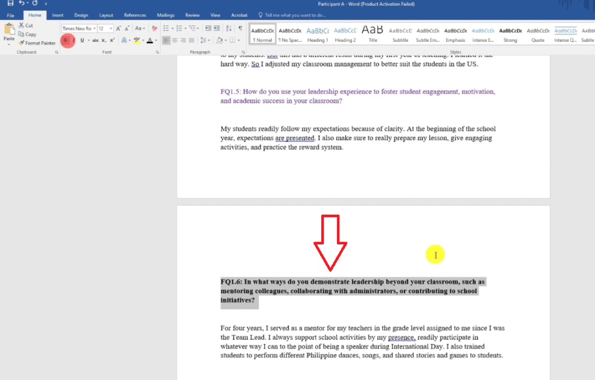
Task: Save the document from Quick Access toolbar
Action: (10, 3)
